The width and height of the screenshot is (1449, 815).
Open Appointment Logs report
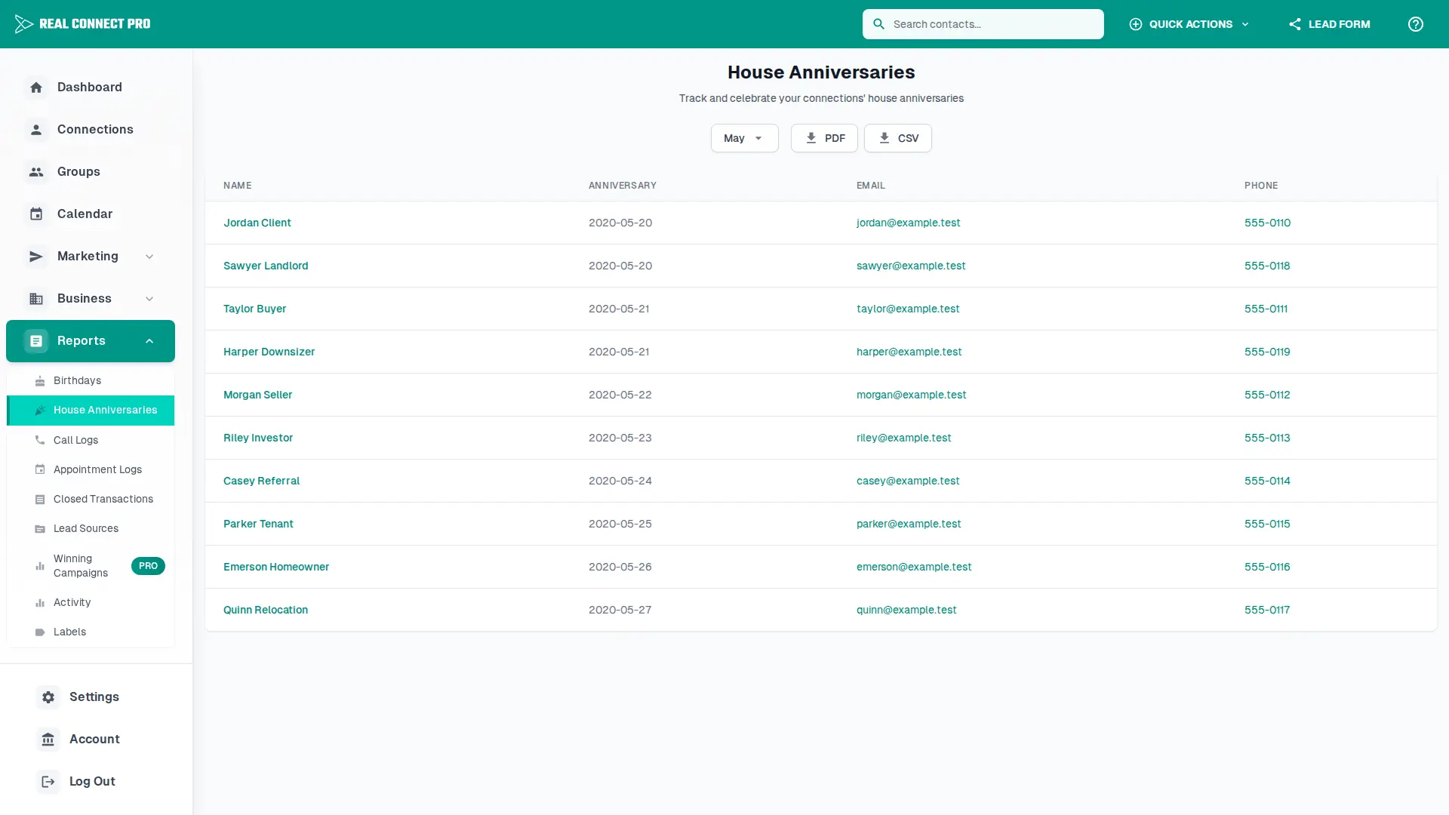(91, 469)
